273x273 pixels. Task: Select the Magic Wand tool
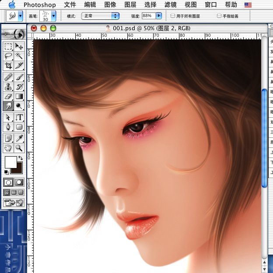tap(19, 56)
